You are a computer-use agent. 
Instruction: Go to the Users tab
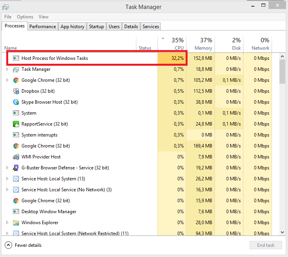[x=114, y=27]
